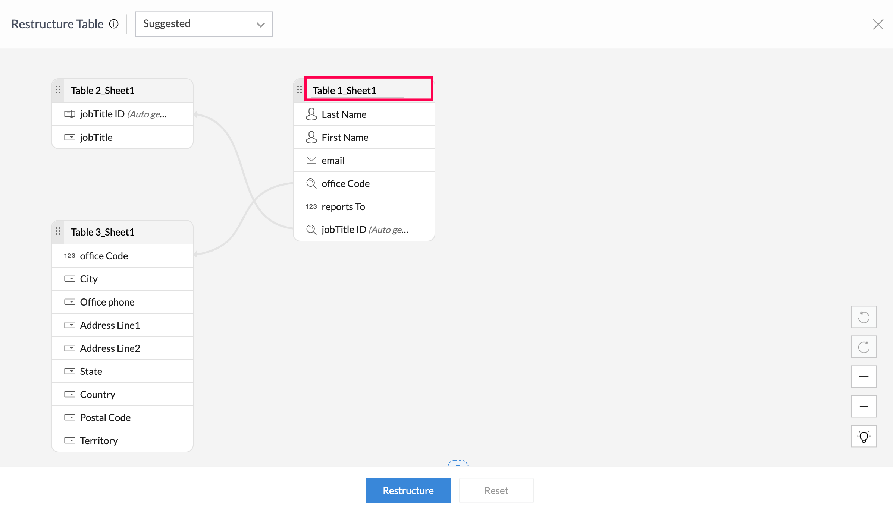Viewport: 893px width, 512px height.
Task: Click the Table 1_Sheet1 name field
Action: (x=357, y=91)
